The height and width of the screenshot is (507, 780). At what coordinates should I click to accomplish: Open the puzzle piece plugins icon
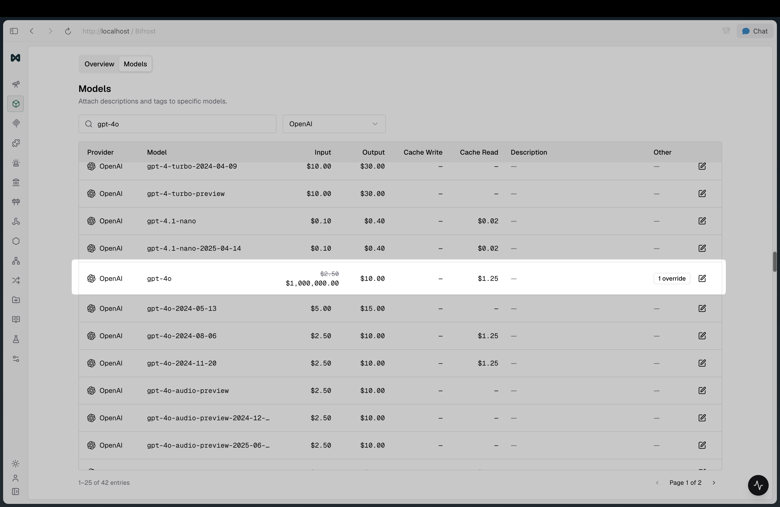16,143
